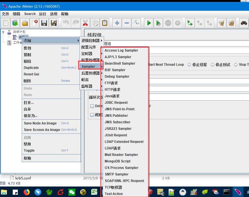Screen dimensions: 249x197
Task: Collapse the 测试计划 tree node handle
Action: click(x=3, y=32)
